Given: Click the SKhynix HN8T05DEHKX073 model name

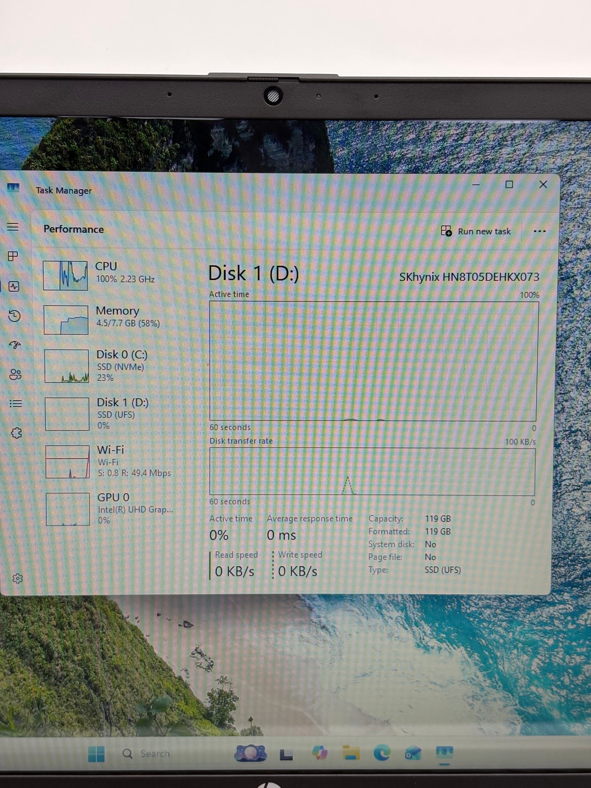Looking at the screenshot, I should coord(469,277).
